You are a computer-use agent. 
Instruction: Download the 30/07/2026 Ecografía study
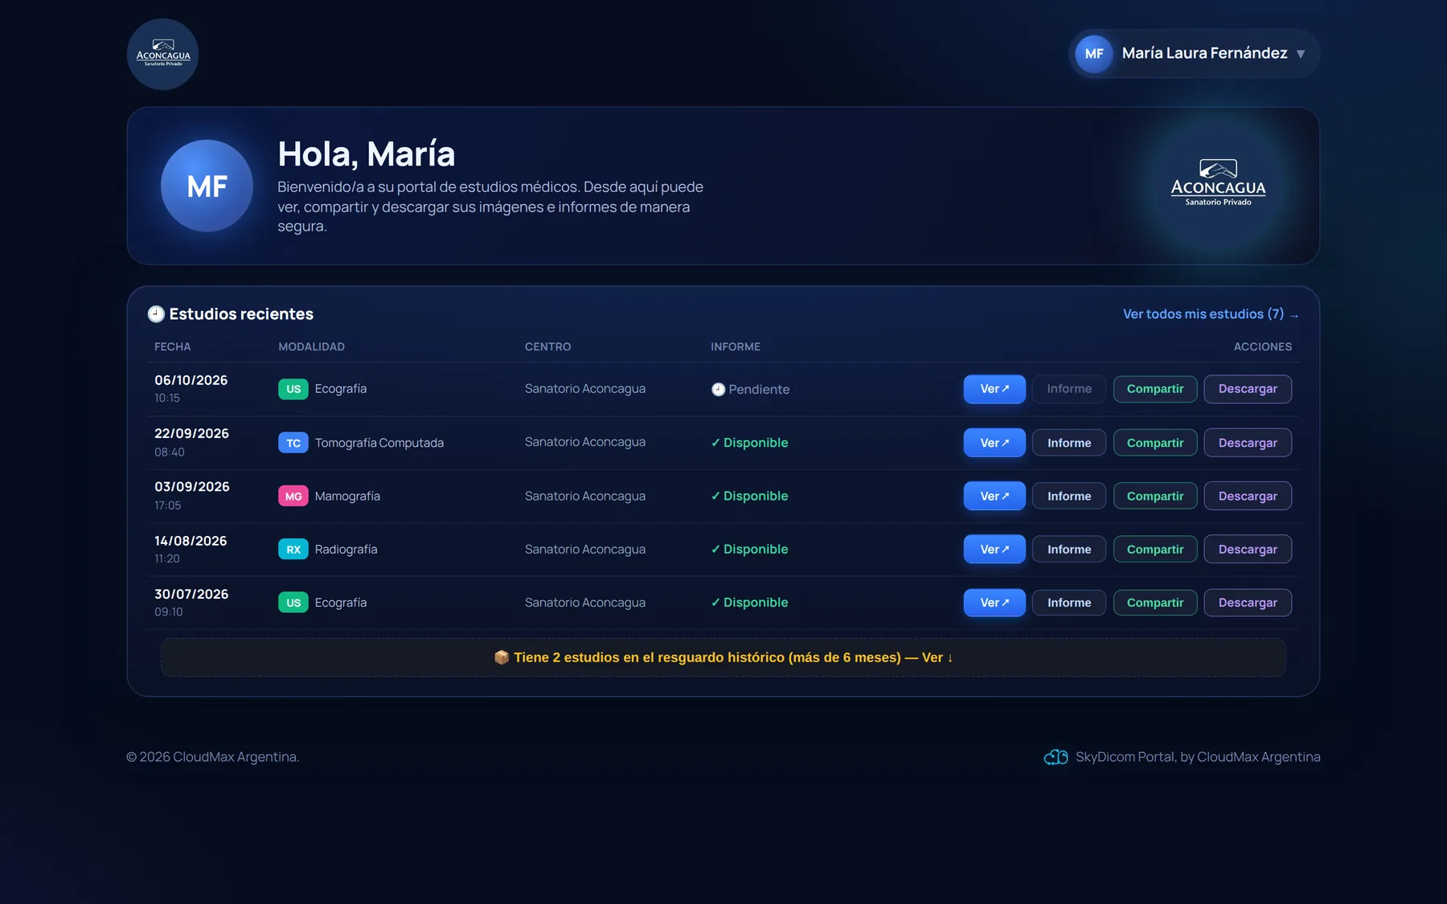pos(1248,603)
